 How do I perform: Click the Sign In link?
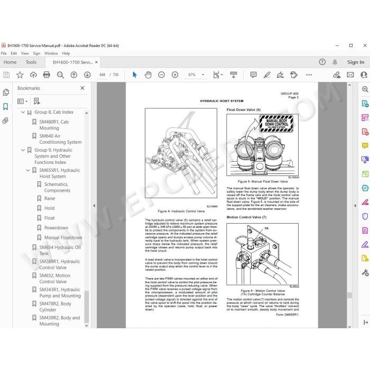pos(356,62)
